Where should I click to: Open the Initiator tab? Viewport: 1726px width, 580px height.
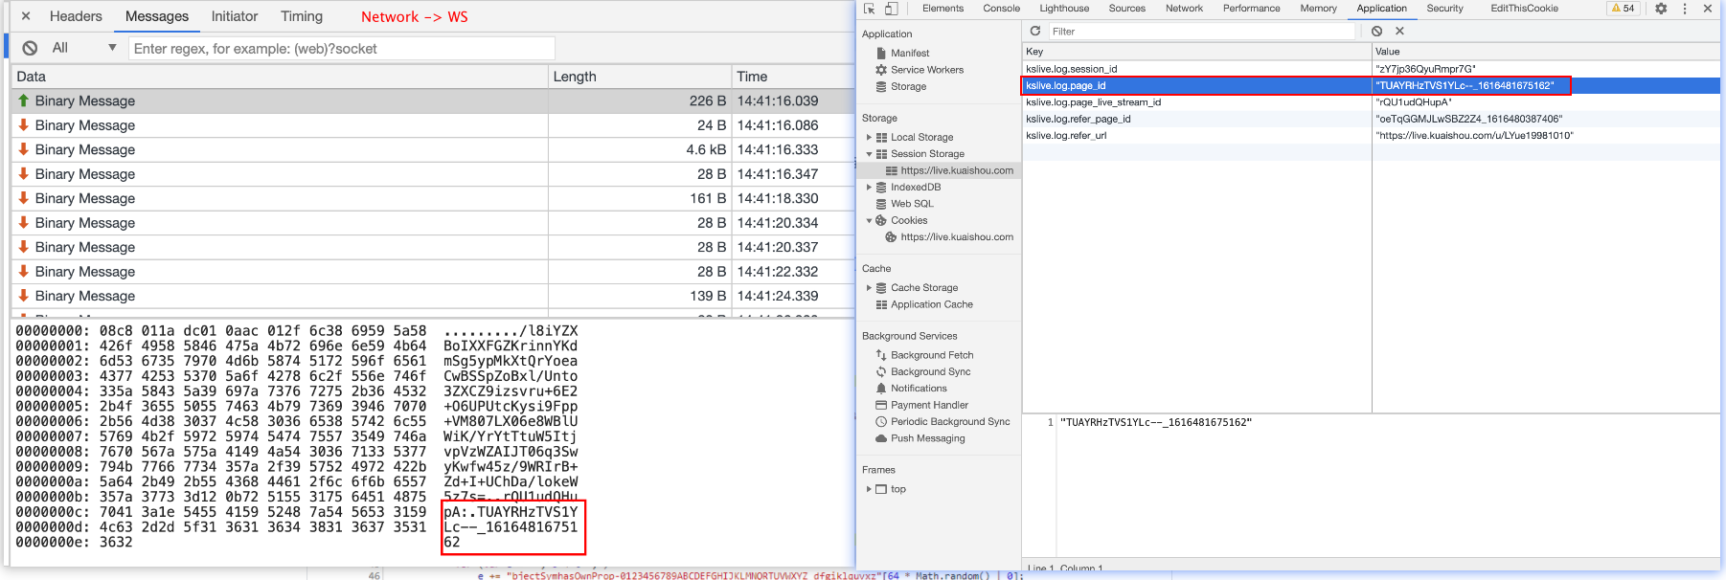click(235, 16)
